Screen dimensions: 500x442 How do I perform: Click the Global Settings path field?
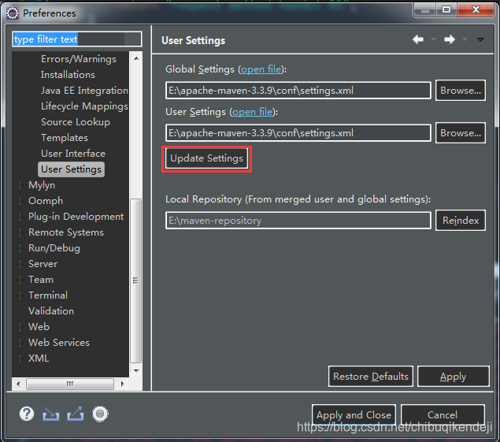point(298,91)
